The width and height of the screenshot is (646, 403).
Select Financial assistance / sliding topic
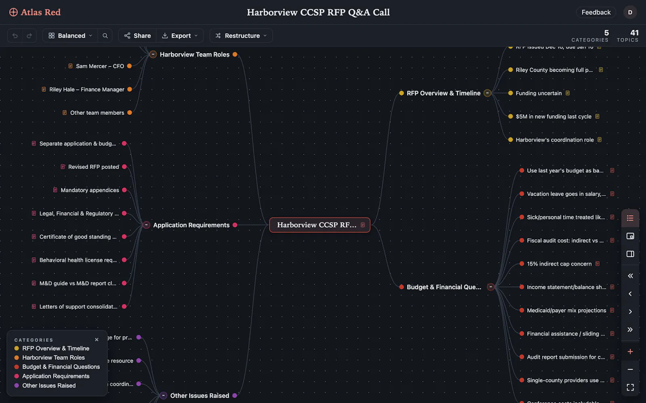point(566,334)
